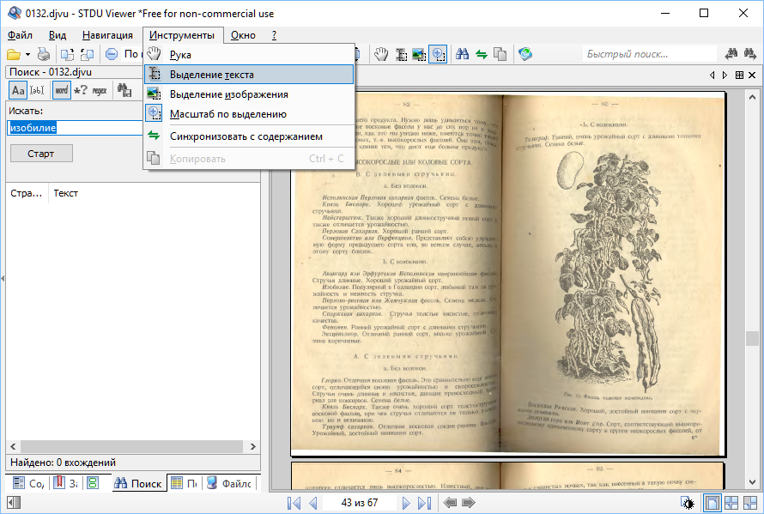This screenshot has width=764, height=514.
Task: Click the rotate page left icon
Action: pyautogui.click(x=87, y=54)
